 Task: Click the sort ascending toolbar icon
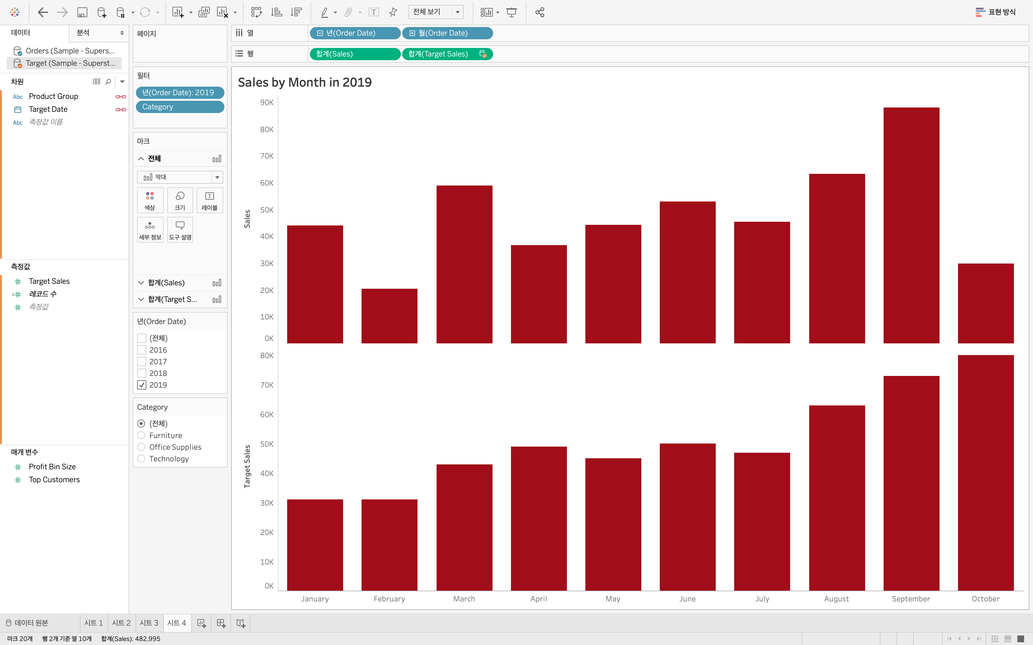pyautogui.click(x=277, y=12)
